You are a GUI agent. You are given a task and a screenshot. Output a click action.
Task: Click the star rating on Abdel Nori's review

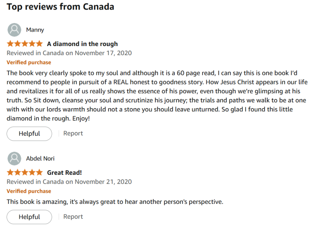(x=25, y=172)
